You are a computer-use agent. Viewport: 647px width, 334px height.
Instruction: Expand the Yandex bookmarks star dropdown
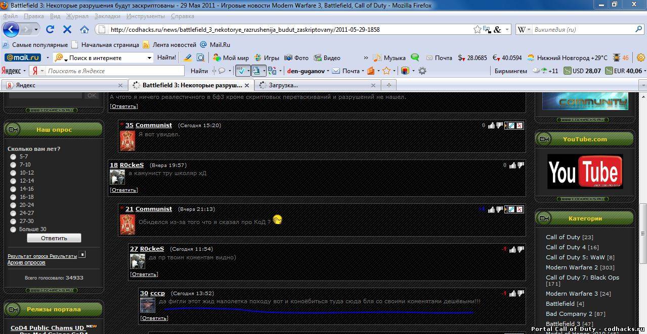[x=394, y=71]
